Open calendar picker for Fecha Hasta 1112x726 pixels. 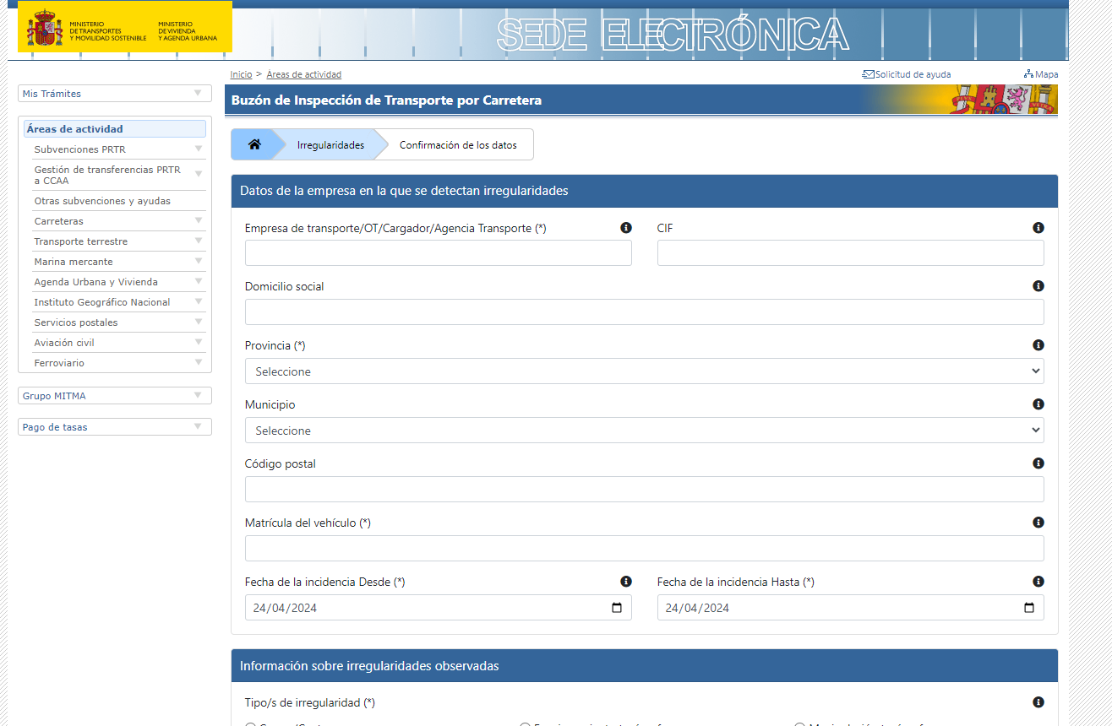[1028, 608]
